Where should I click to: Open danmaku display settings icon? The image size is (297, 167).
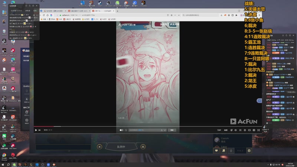click(x=126, y=130)
